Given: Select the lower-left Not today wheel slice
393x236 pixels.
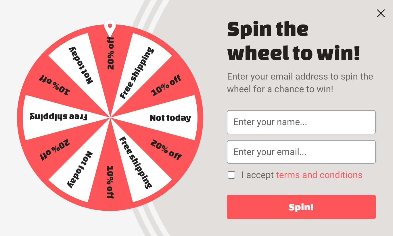Looking at the screenshot, I should (81, 169).
